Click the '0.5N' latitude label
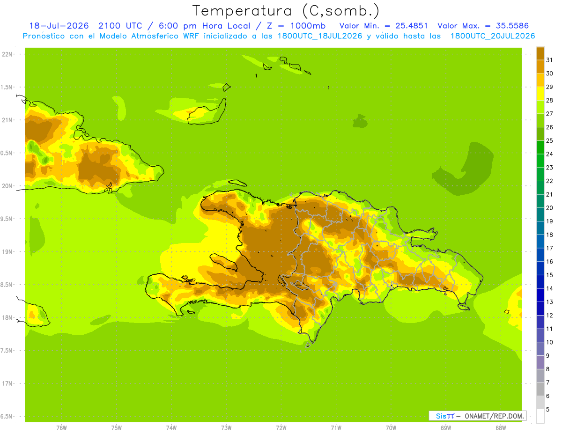 coord(7,153)
